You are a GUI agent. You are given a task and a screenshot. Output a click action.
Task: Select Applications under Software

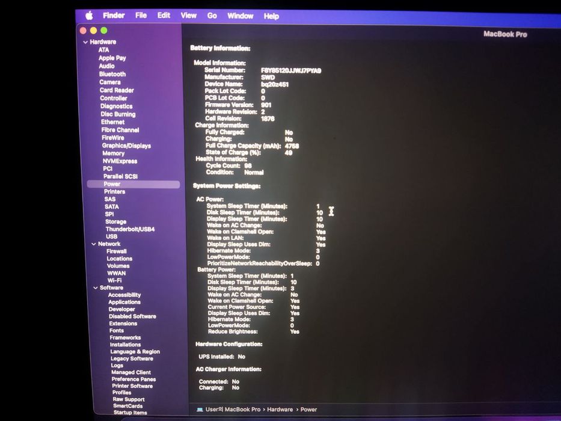point(124,302)
